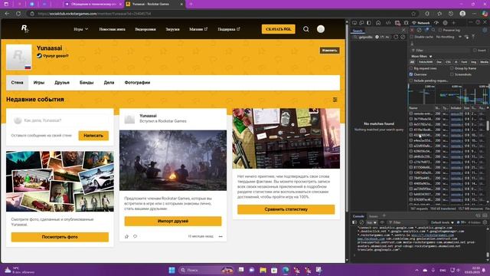
Task: Reload the current page
Action: pyautogui.click(x=18, y=14)
